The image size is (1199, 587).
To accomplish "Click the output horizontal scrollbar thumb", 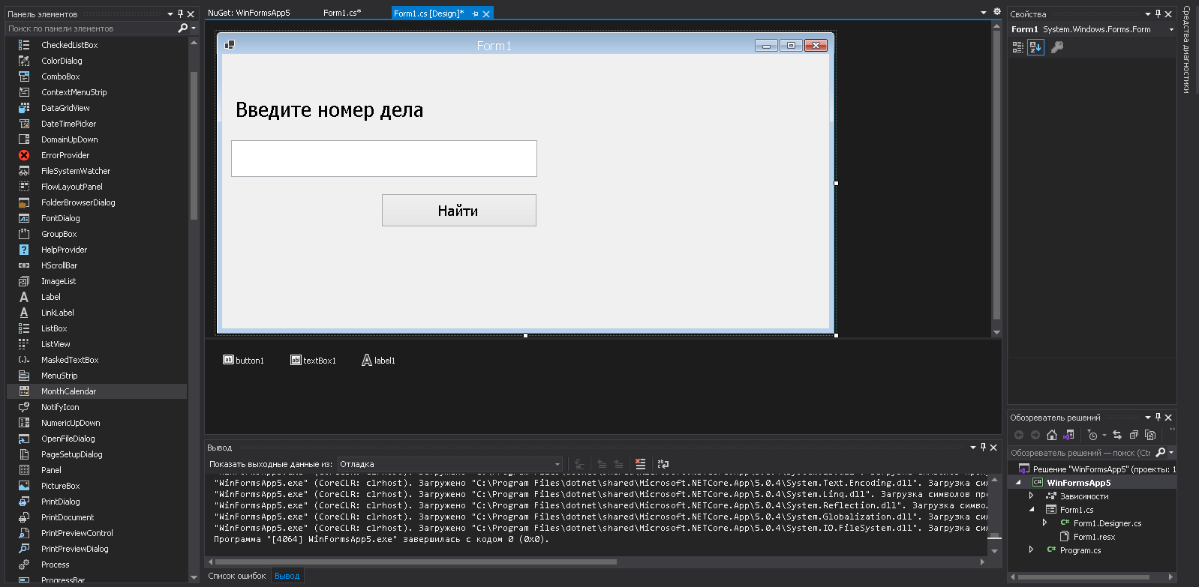I will 416,562.
